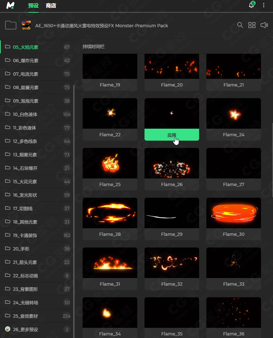
Task: Open the 09_泡泡元素 category
Action: [x=36, y=101]
